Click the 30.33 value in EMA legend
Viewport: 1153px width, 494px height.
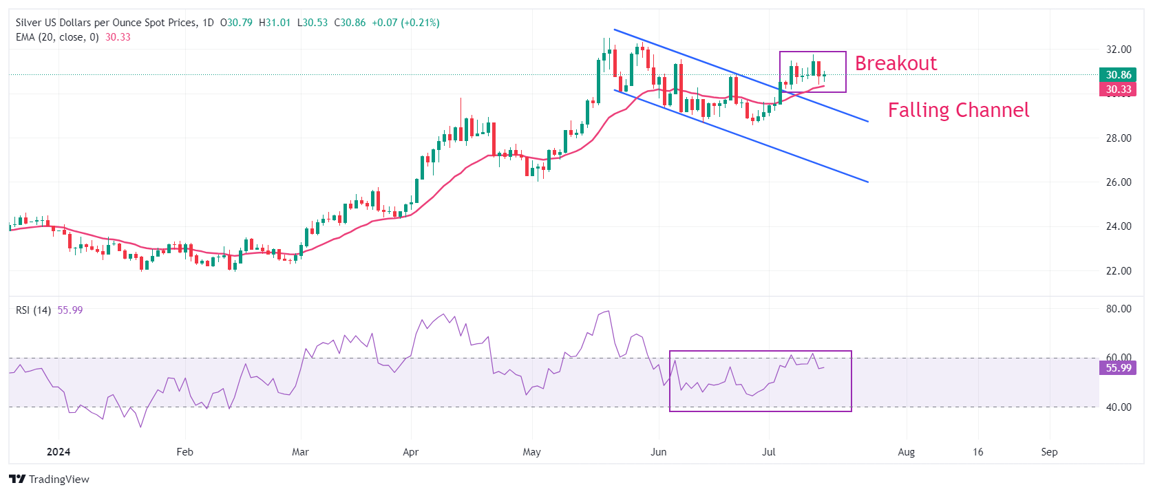coord(118,37)
